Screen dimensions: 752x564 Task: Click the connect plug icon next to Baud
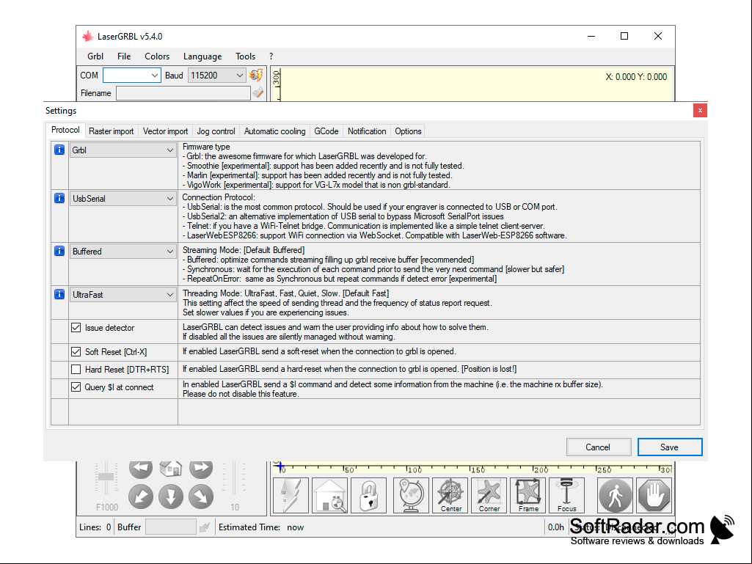(x=256, y=76)
